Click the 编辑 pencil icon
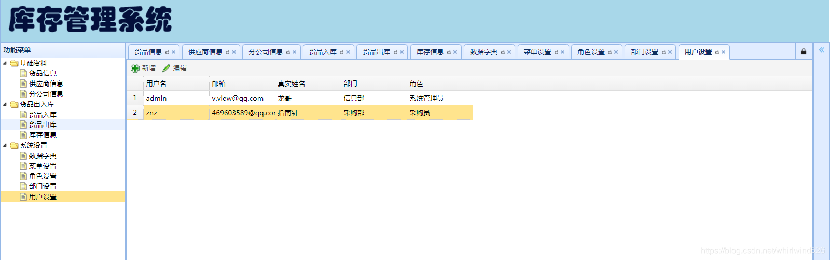The height and width of the screenshot is (260, 830). coord(166,68)
